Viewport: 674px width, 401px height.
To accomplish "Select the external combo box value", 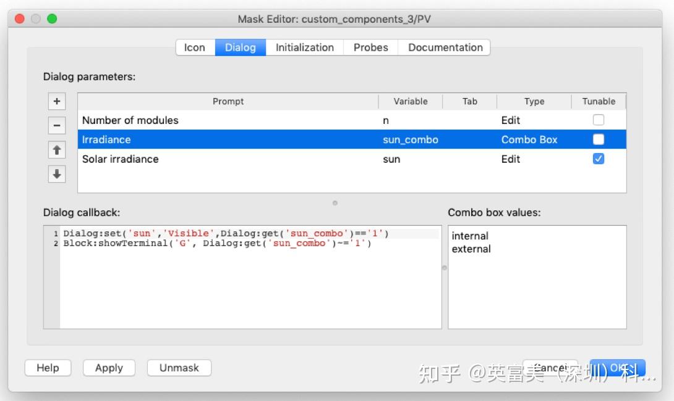I will [472, 249].
